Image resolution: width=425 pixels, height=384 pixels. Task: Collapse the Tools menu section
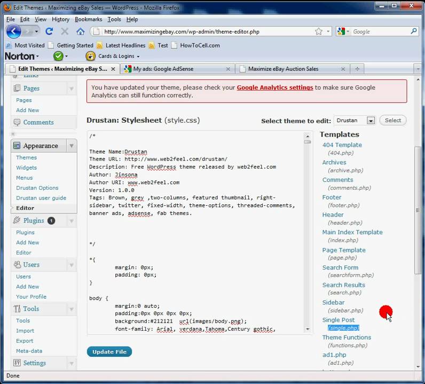click(72, 309)
